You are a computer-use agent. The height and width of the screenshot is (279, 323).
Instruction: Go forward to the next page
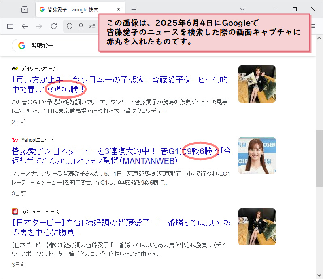(x=39, y=26)
